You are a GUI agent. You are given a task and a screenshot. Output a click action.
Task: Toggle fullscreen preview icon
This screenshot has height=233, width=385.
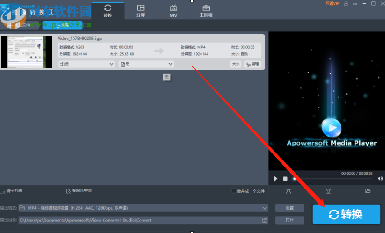(x=289, y=191)
